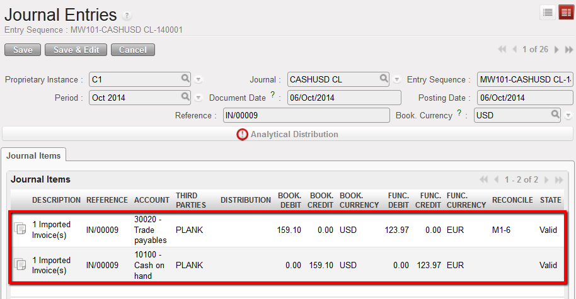Go to previous journal entry record
576x299 pixels.
pos(514,49)
